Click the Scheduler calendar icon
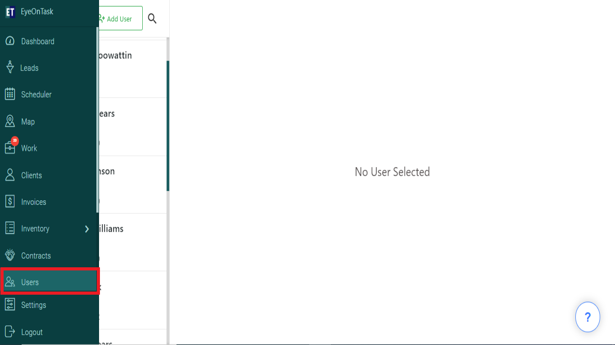 click(x=10, y=94)
